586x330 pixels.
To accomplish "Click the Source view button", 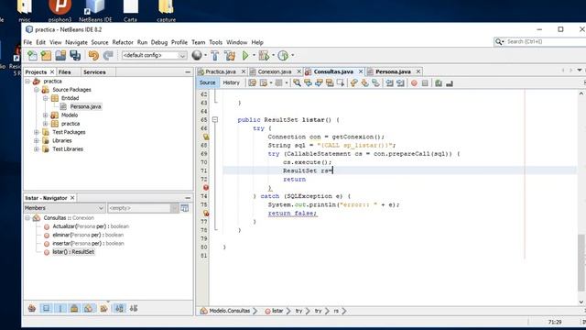I will pyautogui.click(x=208, y=82).
